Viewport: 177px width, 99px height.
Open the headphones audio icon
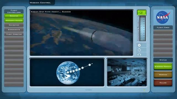pyautogui.click(x=139, y=54)
